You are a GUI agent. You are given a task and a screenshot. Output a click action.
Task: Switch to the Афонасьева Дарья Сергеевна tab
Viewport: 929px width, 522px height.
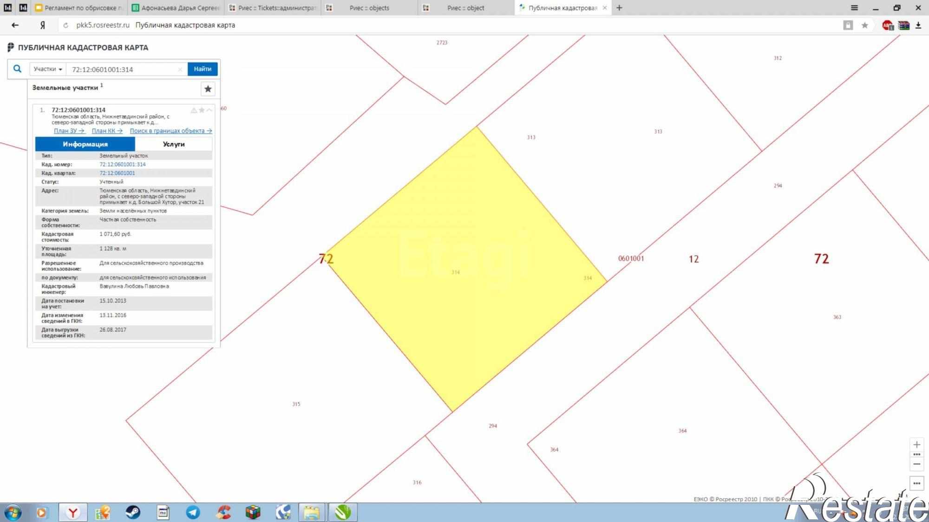click(176, 8)
